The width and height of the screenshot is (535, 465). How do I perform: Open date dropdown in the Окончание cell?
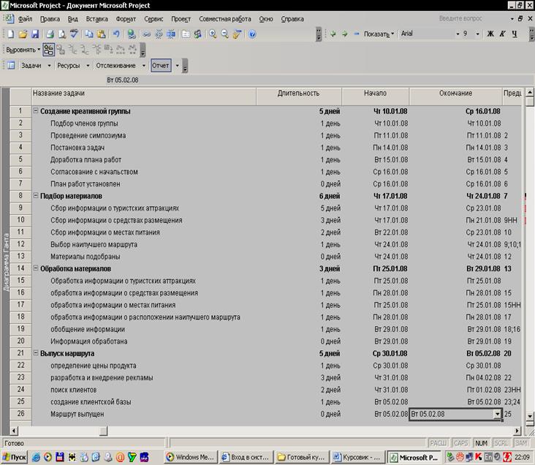[x=498, y=414]
